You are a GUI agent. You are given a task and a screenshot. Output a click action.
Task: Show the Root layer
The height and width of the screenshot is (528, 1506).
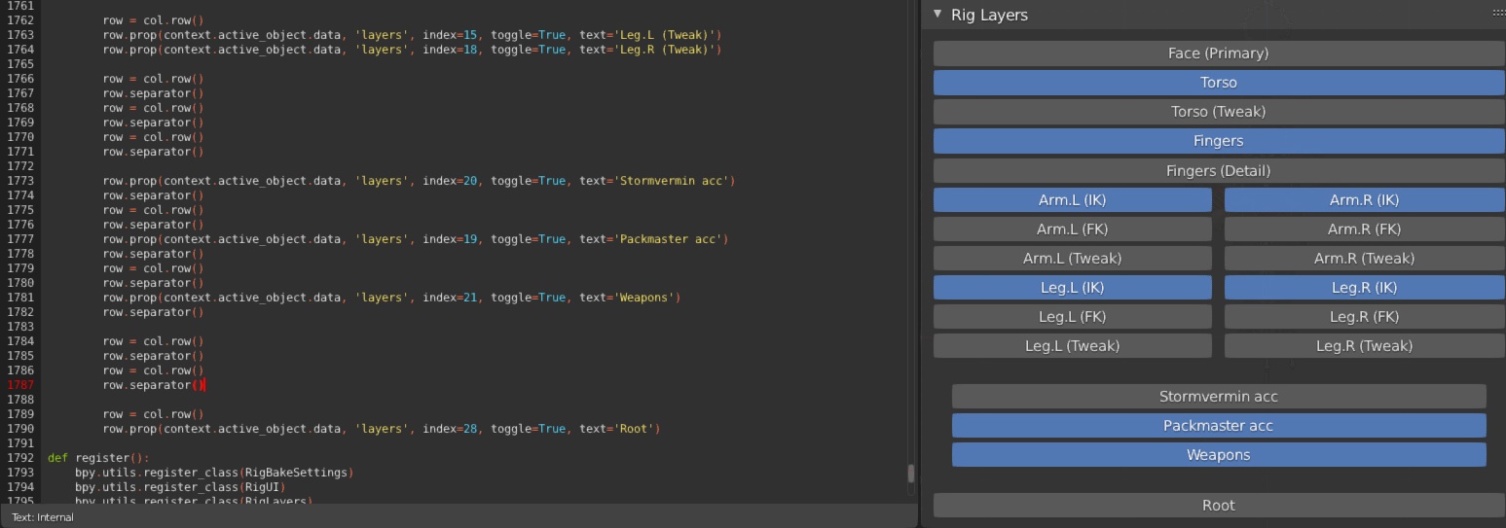coord(1218,506)
